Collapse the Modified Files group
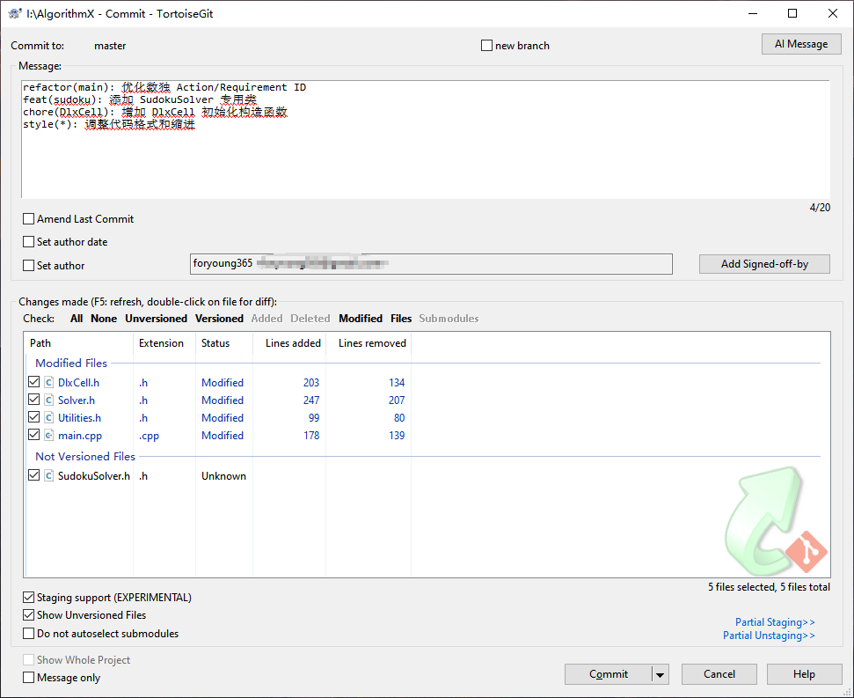 [71, 364]
